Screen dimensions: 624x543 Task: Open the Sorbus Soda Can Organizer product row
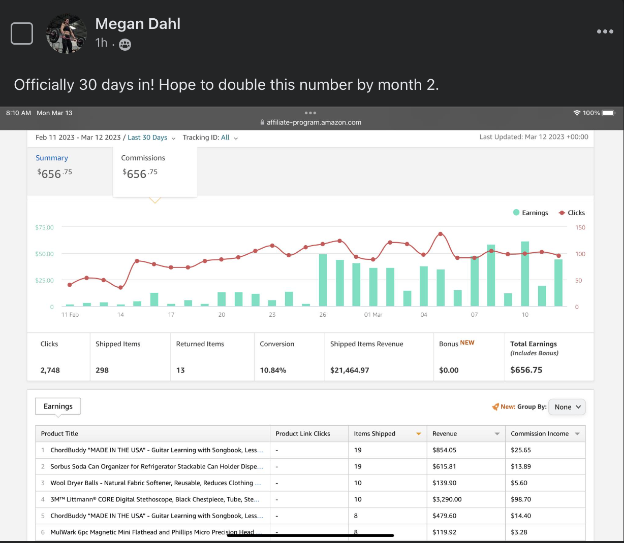click(310, 466)
